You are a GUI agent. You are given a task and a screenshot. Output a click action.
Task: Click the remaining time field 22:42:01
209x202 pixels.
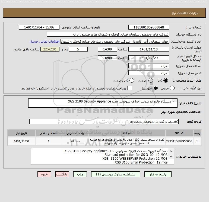point(50,49)
